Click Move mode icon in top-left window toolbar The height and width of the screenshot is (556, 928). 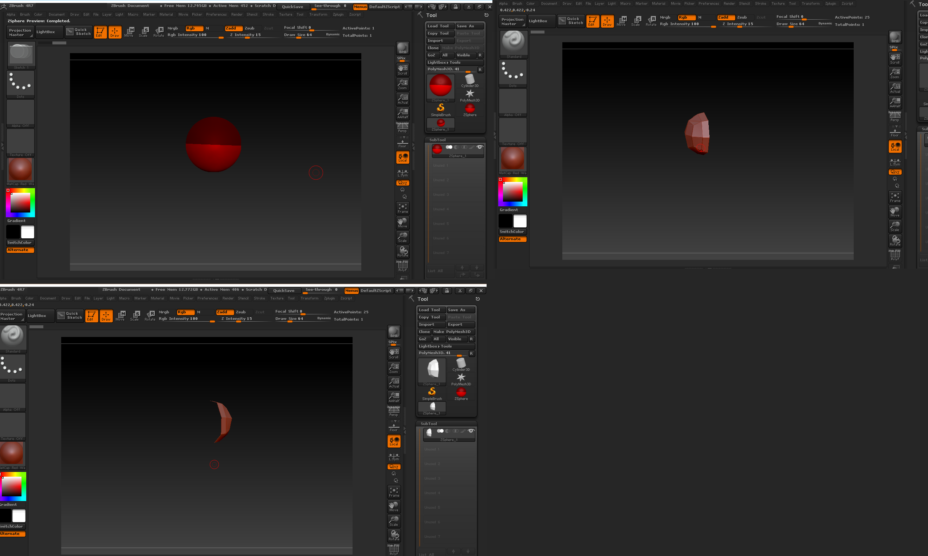[x=129, y=32]
